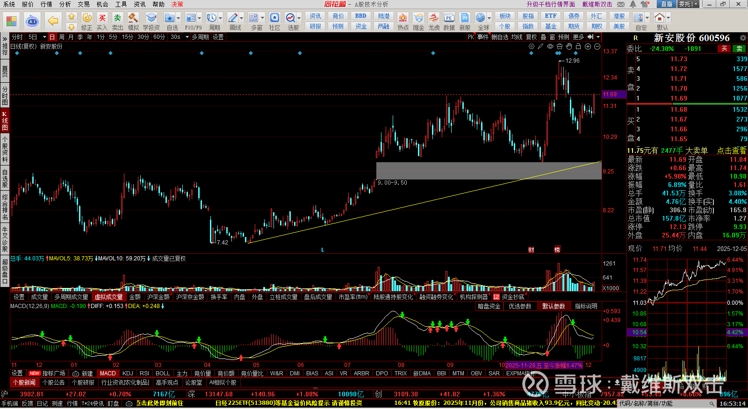Viewport: 748px width, 409px height.
Task: Click the 热点 hot topics flame icon
Action: coord(403,18)
